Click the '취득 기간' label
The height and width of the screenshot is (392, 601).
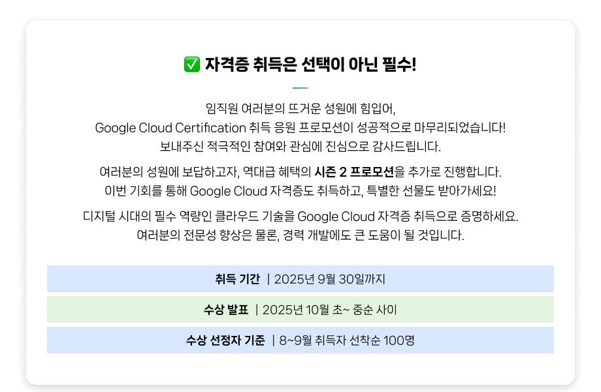238,279
